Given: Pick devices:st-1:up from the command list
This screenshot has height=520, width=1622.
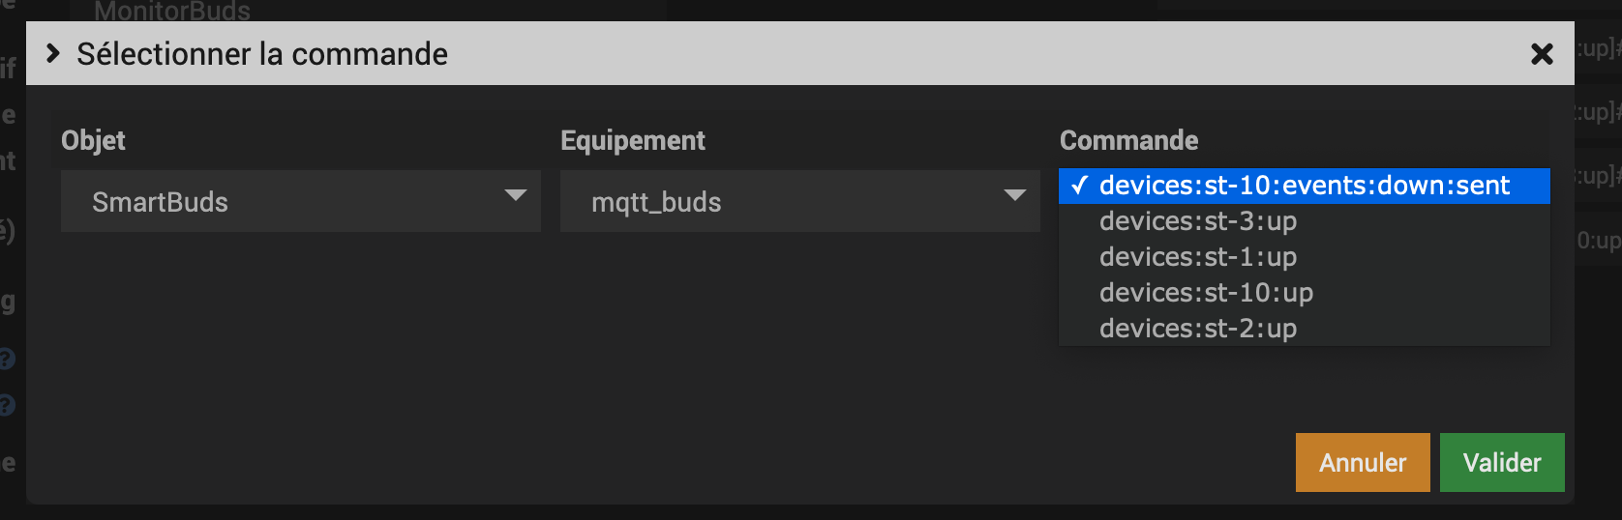Looking at the screenshot, I should pyautogui.click(x=1198, y=257).
